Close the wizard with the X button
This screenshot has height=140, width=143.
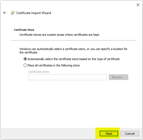coord(138,5)
